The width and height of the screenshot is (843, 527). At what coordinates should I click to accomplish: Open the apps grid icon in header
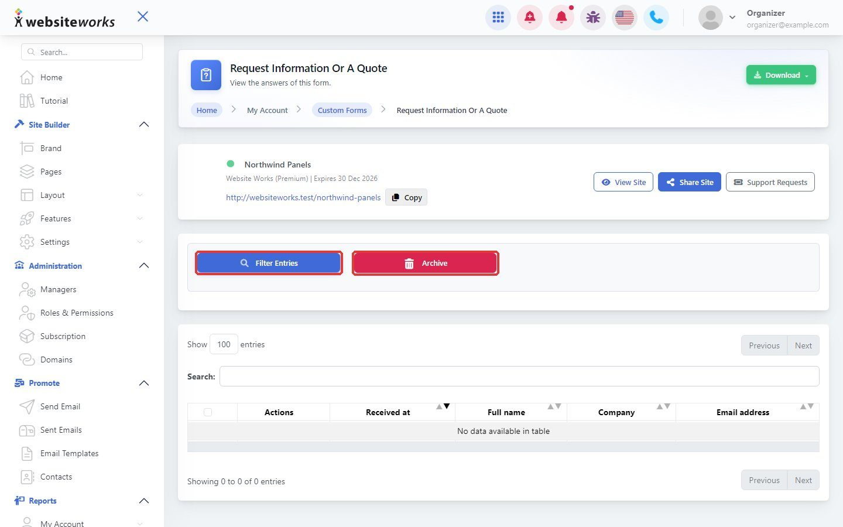click(498, 18)
